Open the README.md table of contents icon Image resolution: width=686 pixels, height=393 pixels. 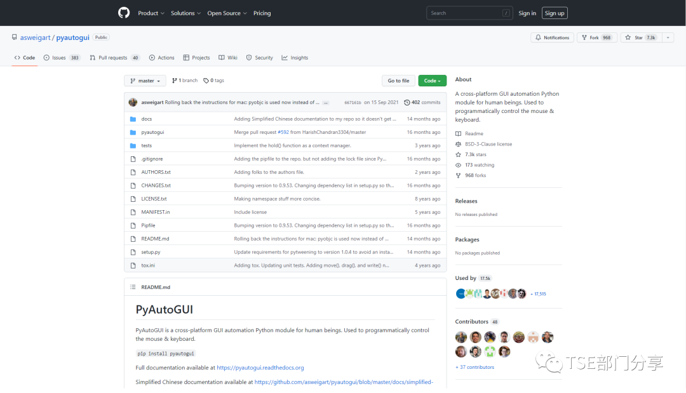pos(133,287)
